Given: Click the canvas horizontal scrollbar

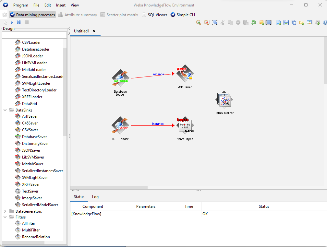Looking at the screenshot, I should point(109,188).
